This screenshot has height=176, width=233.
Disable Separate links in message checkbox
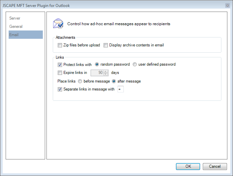click(60, 89)
